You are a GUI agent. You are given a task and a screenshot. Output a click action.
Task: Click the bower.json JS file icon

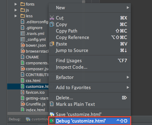click(23, 45)
